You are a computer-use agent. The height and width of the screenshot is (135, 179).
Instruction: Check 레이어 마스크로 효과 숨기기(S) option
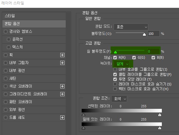[115, 84]
